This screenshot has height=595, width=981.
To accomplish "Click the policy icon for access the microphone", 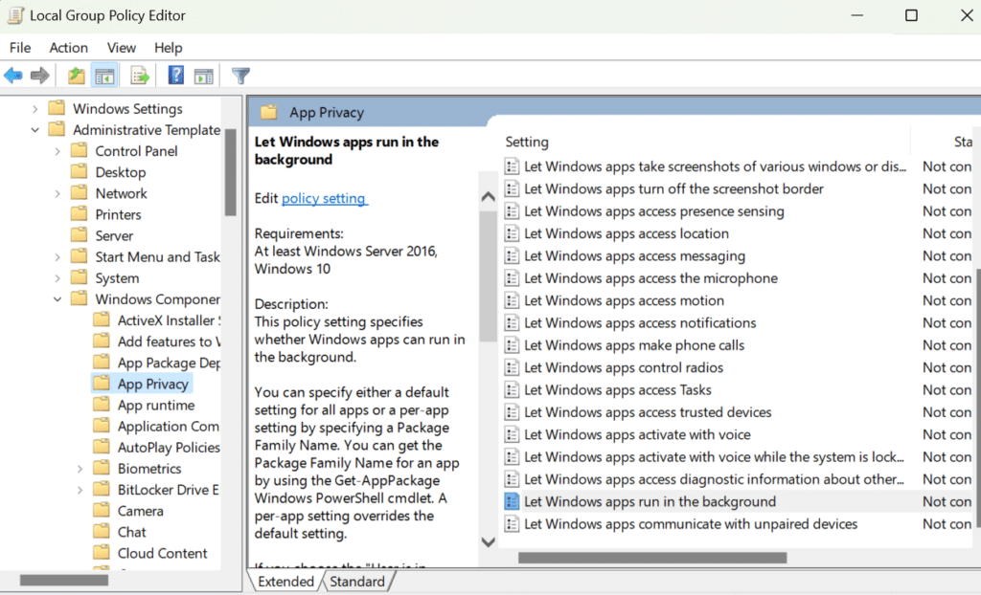I will tap(512, 278).
